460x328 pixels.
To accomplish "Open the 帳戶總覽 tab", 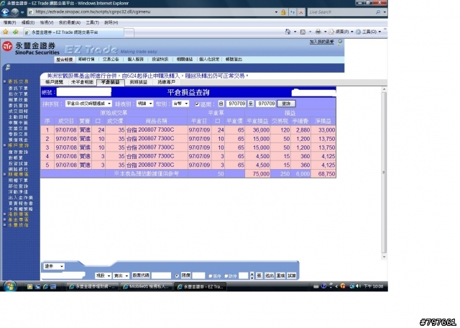I will 55,82.
